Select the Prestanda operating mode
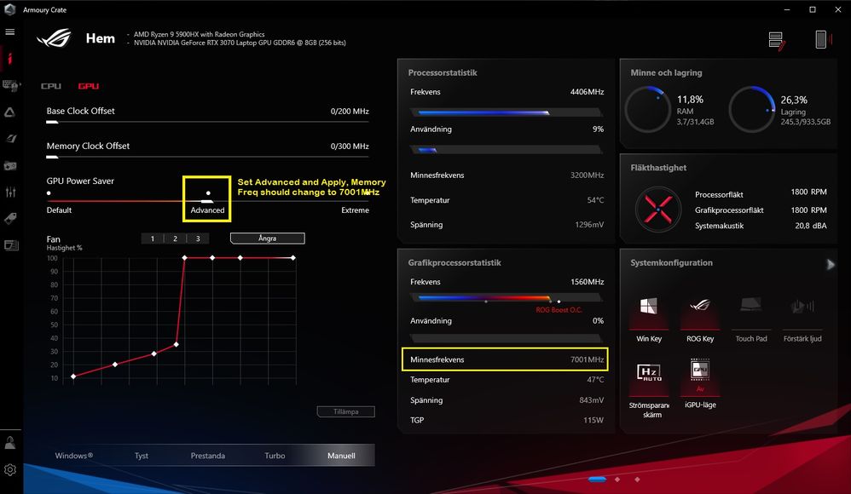 tap(208, 456)
